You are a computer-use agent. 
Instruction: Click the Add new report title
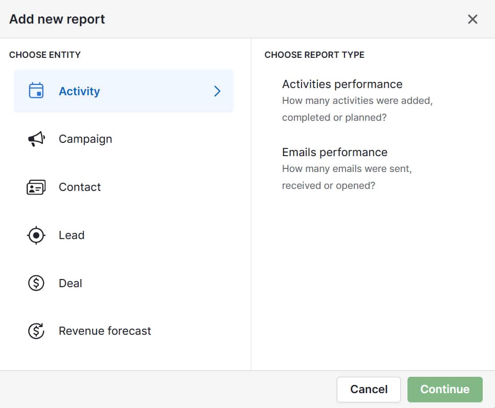point(56,19)
